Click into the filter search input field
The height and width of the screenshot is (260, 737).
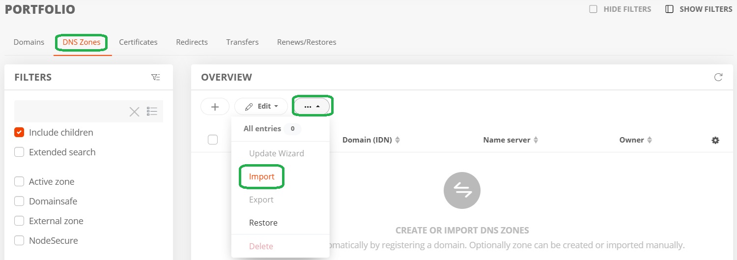71,112
